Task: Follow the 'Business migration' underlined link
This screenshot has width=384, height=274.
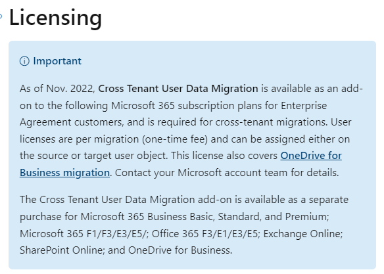Action: pos(64,173)
